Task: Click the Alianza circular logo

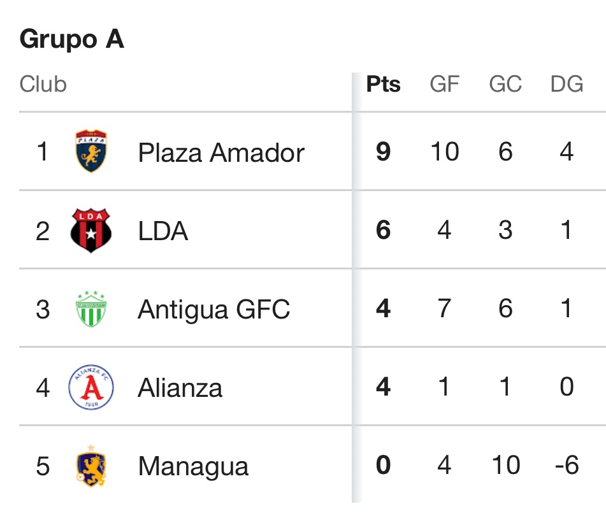Action: [91, 387]
